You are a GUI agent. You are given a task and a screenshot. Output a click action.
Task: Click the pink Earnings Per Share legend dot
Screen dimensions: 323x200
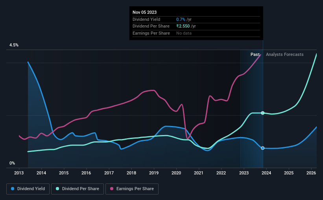(x=112, y=189)
